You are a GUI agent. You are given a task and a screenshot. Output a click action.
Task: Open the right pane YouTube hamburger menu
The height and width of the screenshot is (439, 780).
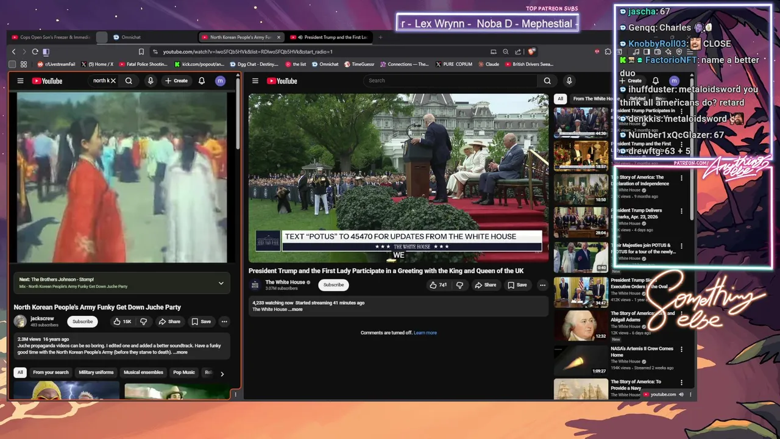pyautogui.click(x=255, y=80)
